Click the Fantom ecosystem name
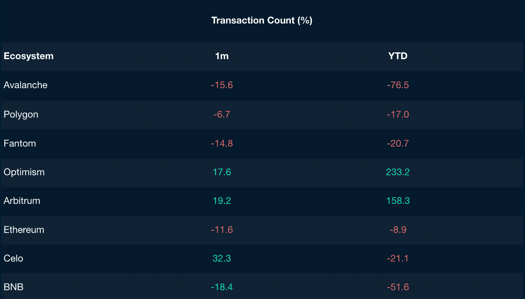 [x=20, y=143]
